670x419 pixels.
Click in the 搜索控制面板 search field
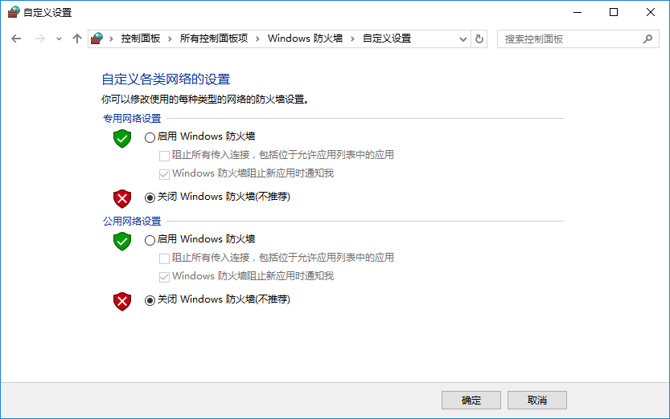pos(578,39)
